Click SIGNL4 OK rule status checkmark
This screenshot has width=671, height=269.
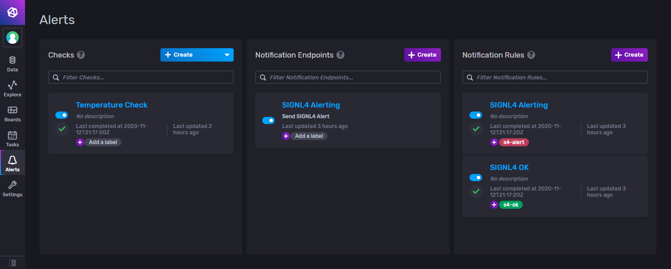(x=476, y=191)
